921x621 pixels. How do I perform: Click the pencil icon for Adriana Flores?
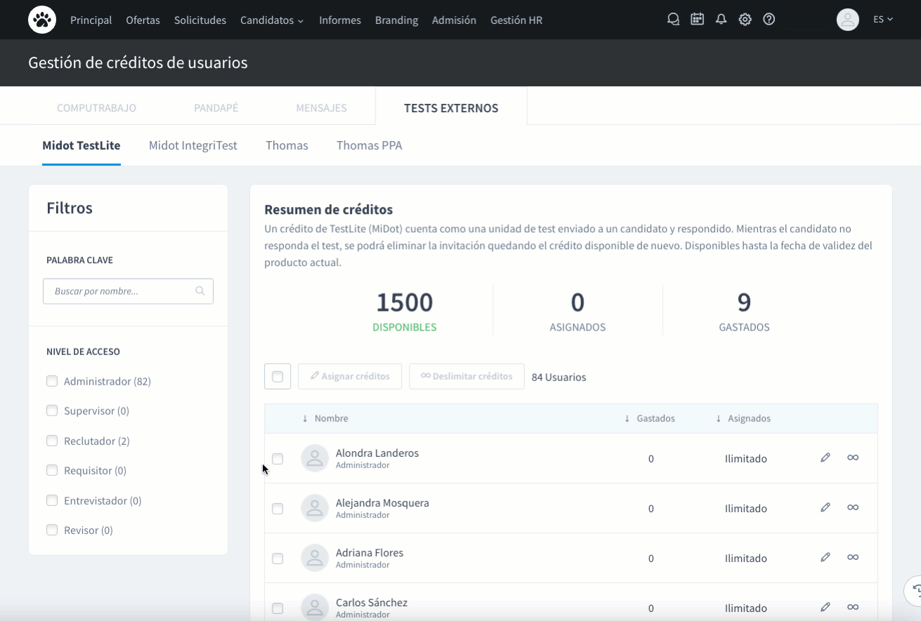[825, 557]
